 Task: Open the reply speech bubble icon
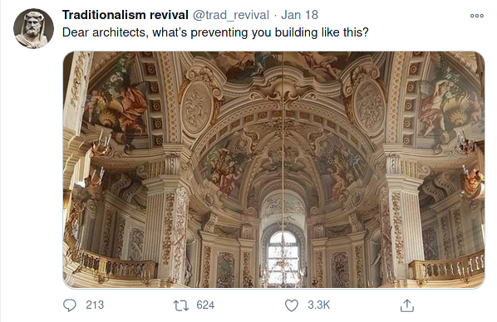click(x=70, y=305)
